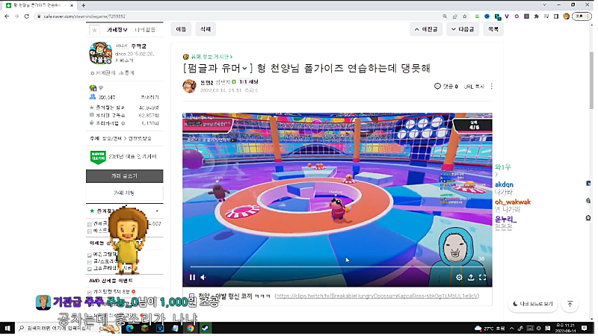Open the comments count 댓글 0
Screen dimensions: 598x336
(x=446, y=87)
